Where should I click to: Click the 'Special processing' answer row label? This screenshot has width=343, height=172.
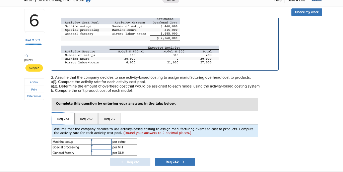[x=66, y=147]
